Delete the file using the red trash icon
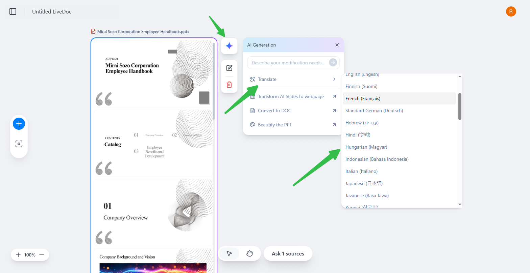Viewport: 530px width, 273px height. 229,85
